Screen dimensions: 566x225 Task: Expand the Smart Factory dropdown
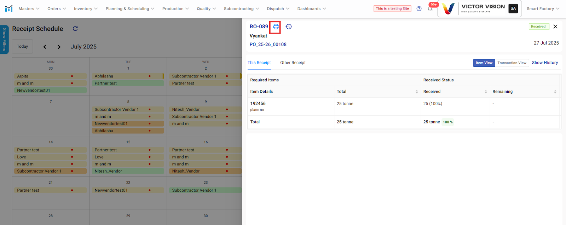tap(543, 9)
